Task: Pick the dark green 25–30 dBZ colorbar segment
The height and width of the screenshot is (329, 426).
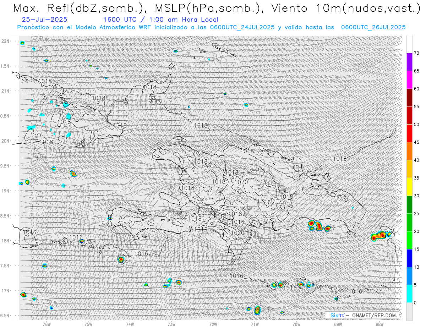Action: point(409,204)
